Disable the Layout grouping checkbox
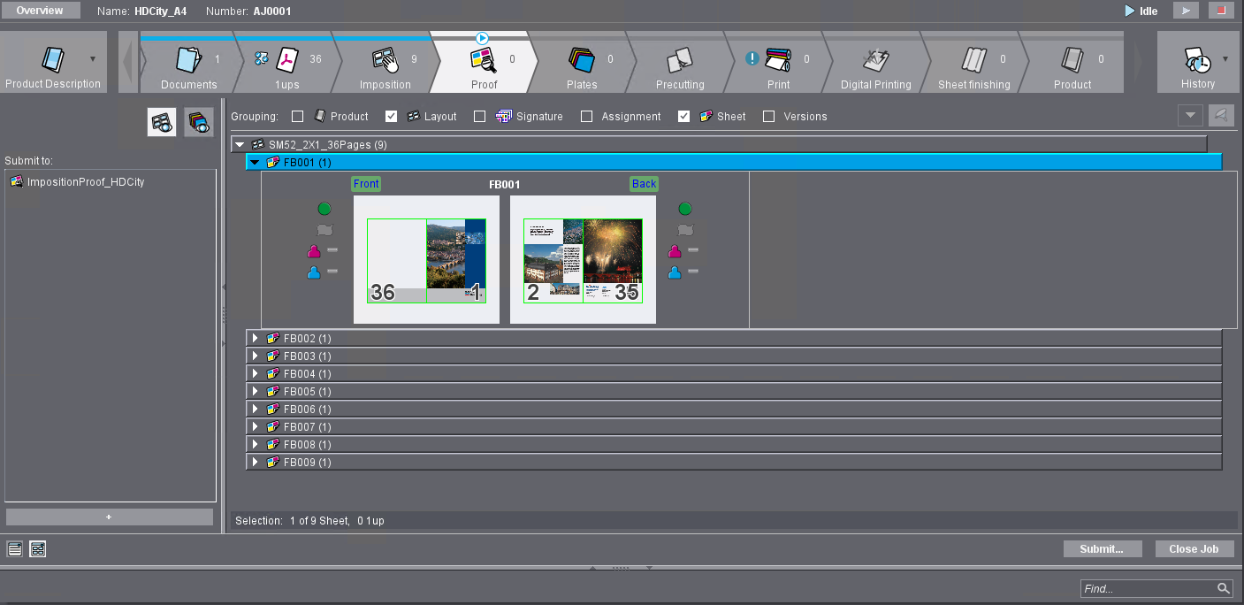This screenshot has width=1244, height=605. coord(391,116)
